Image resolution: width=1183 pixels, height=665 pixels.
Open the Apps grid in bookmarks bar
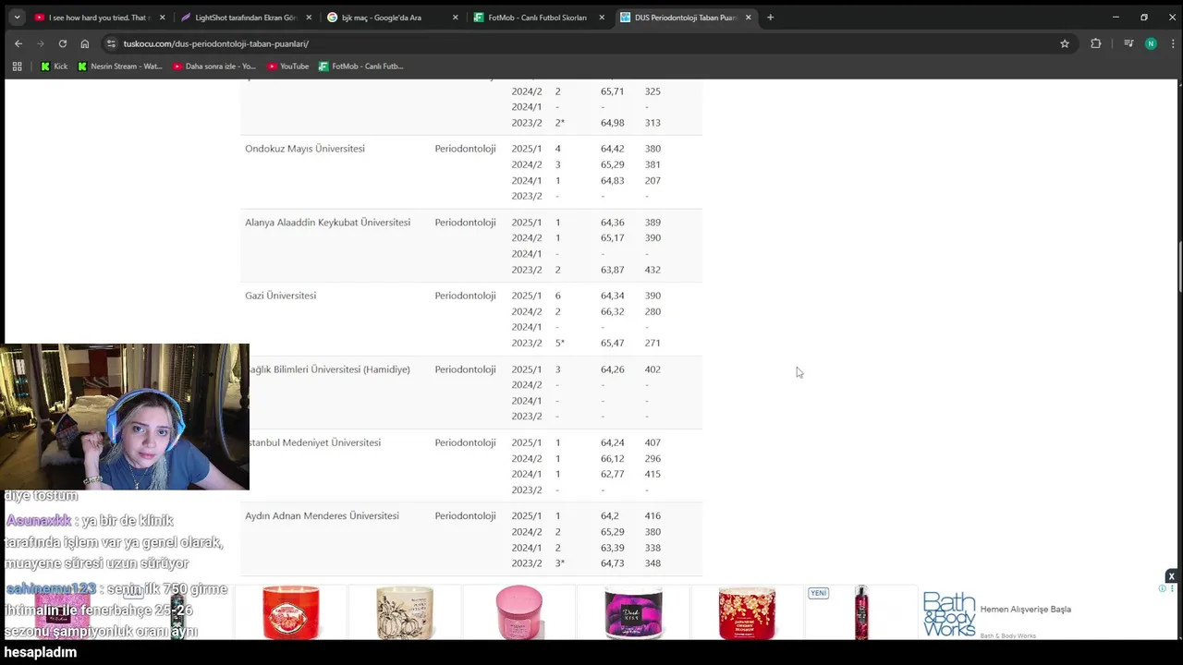pyautogui.click(x=17, y=66)
